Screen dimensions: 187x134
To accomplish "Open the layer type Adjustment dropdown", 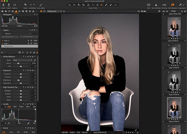I will pyautogui.click(x=10, y=37).
